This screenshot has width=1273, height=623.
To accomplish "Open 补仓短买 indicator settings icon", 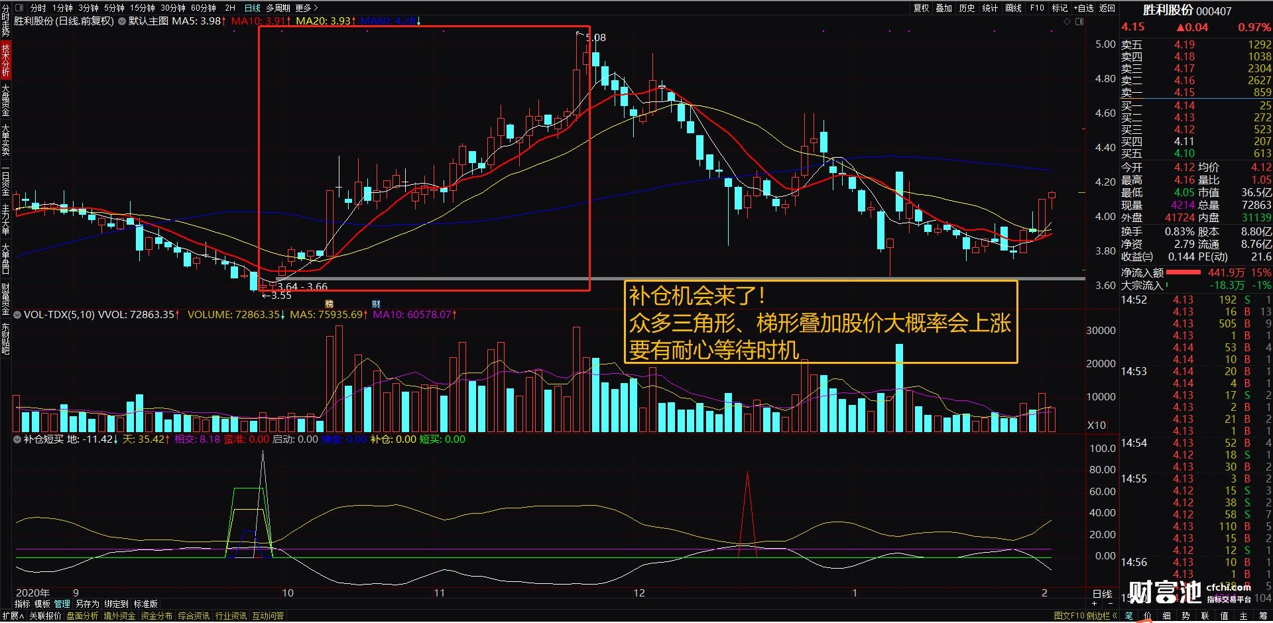I will pos(17,439).
